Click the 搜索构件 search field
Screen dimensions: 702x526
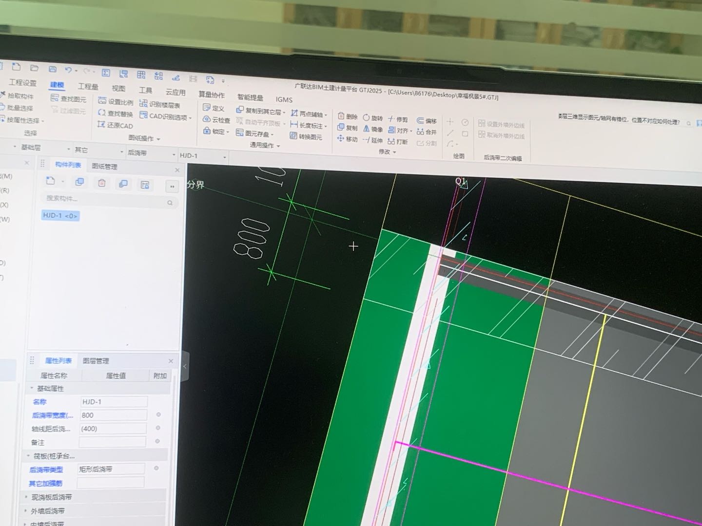110,200
